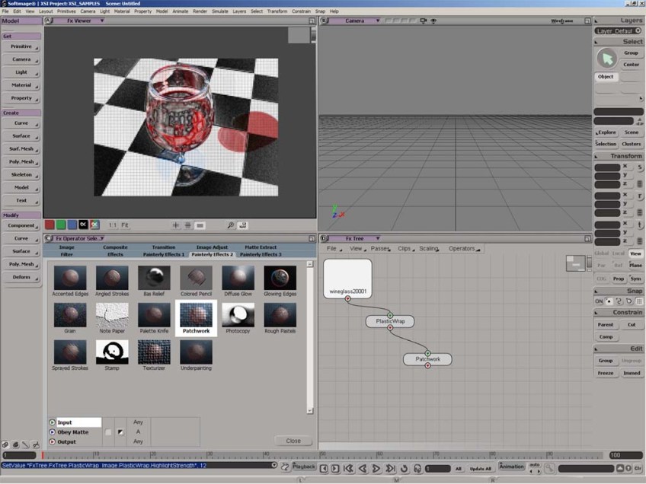This screenshot has height=484, width=646.
Task: Close the Fx Operator Selector panel
Action: click(293, 441)
